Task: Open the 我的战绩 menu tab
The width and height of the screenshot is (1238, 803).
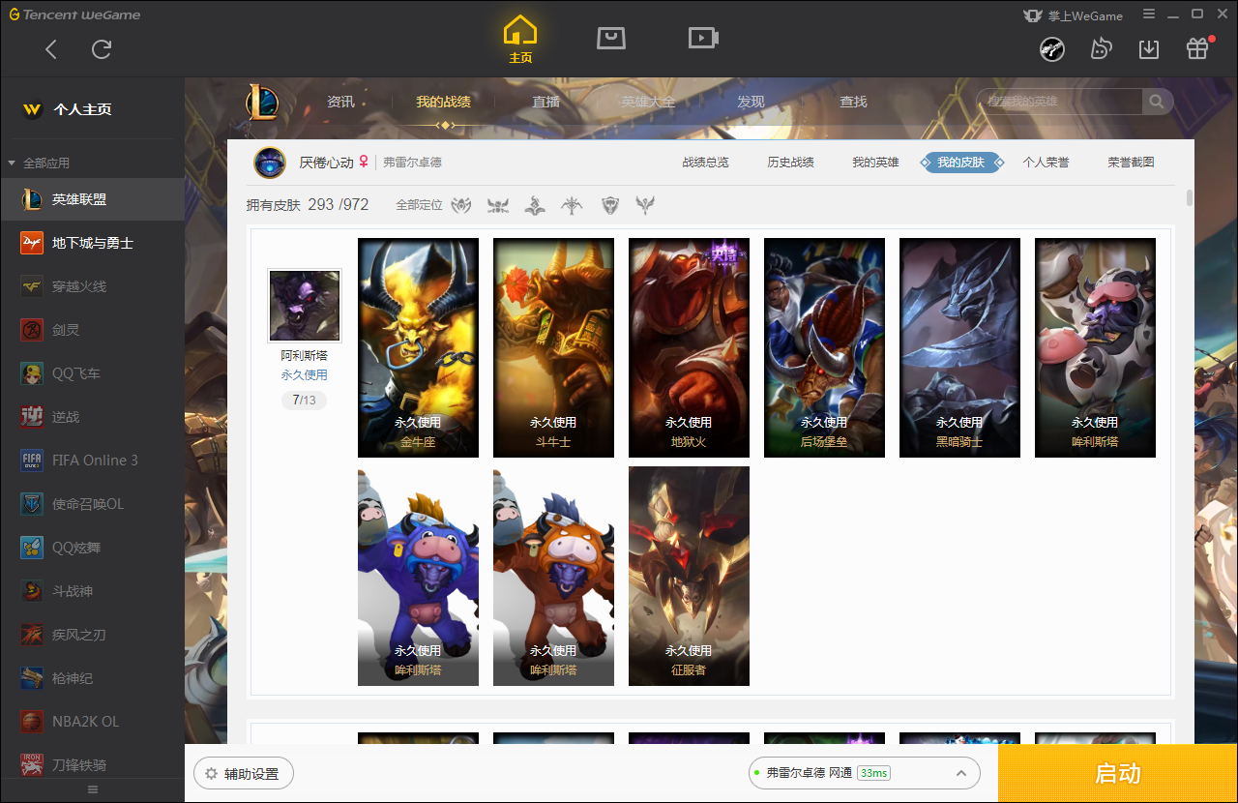Action: pos(444,102)
